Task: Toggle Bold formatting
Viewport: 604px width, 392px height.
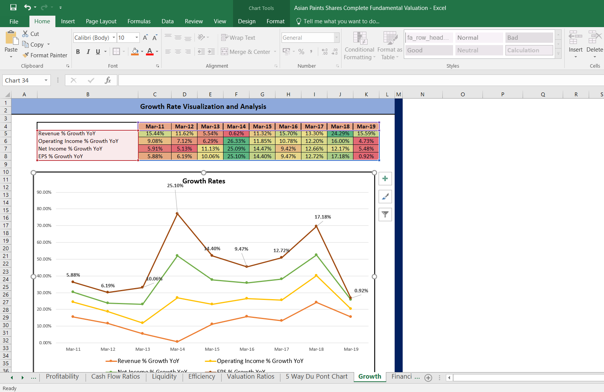Action: coord(78,52)
